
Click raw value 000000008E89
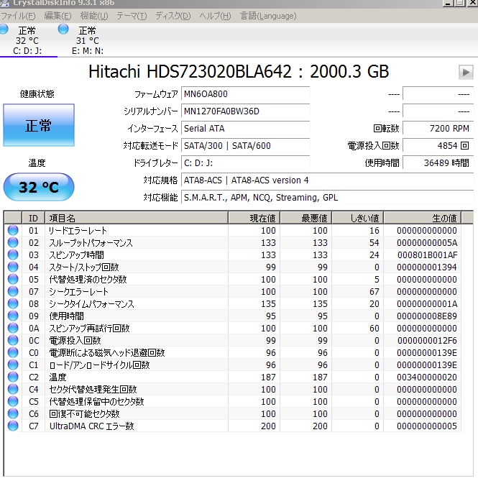[x=427, y=316]
